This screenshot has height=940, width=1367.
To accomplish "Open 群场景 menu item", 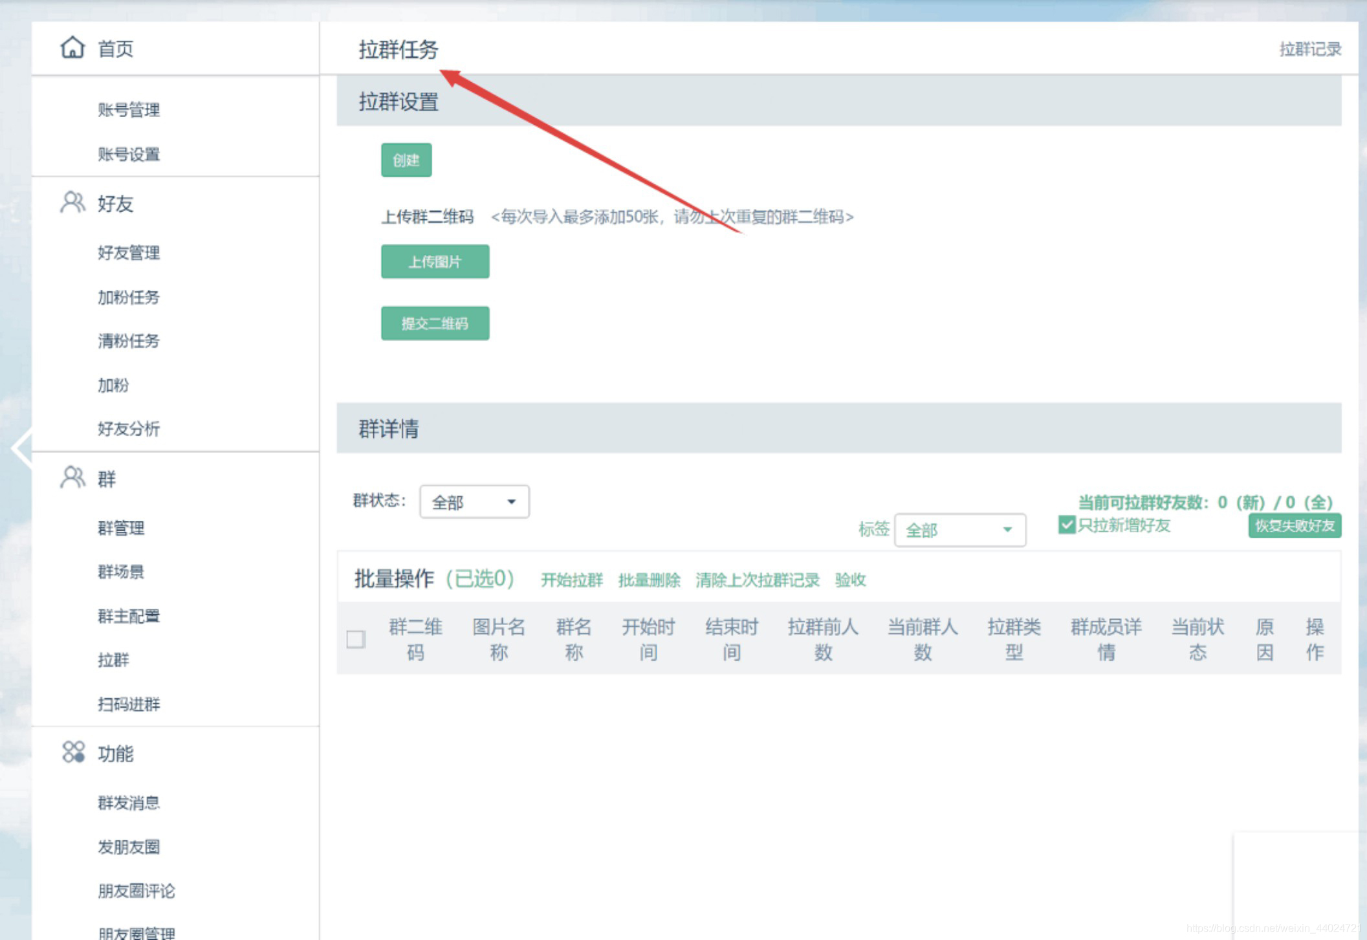I will (x=121, y=572).
